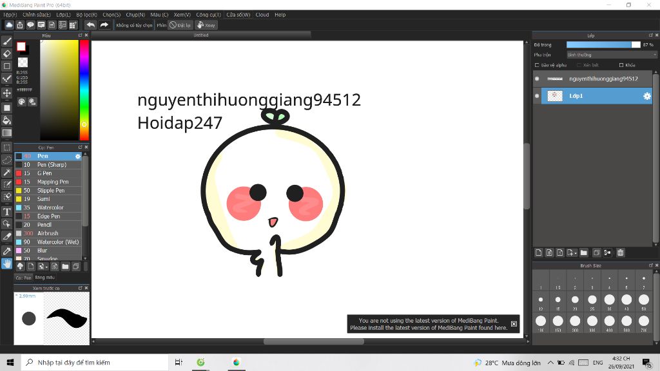Screen dimensions: 660x371
Task: Open the Cloud menu
Action: (x=262, y=15)
